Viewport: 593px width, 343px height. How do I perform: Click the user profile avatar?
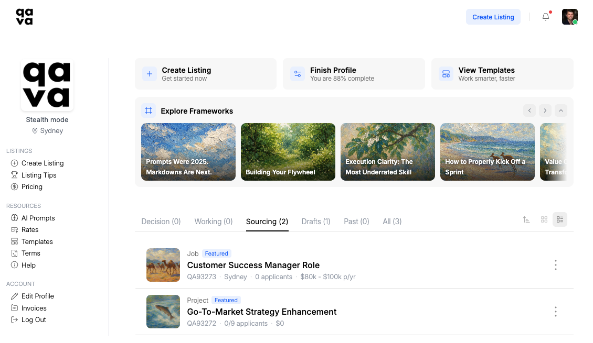569,17
